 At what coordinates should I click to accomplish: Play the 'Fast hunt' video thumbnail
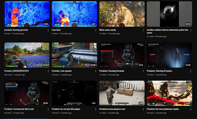pos(75,14)
